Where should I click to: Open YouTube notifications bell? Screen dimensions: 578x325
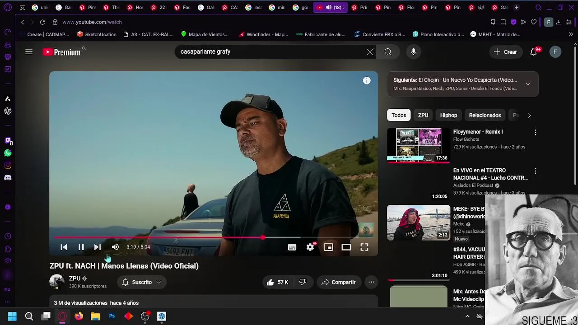pos(534,52)
